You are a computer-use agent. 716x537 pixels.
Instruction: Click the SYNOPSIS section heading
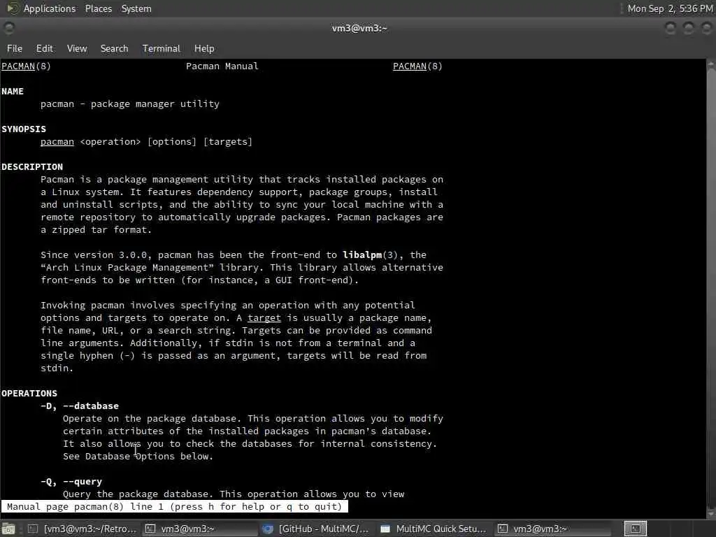24,129
